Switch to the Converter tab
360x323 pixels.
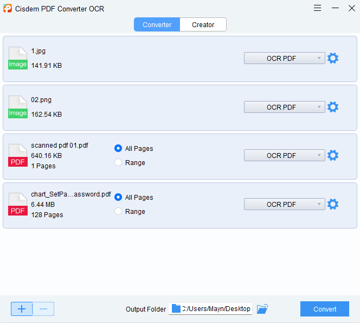pos(157,24)
